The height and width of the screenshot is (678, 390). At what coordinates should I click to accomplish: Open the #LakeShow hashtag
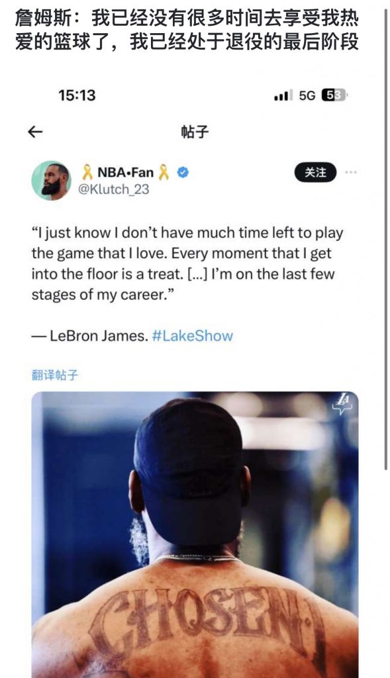(193, 336)
